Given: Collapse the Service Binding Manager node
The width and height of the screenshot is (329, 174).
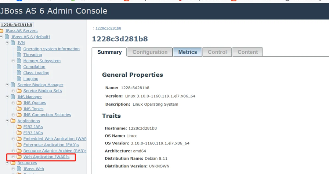Looking at the screenshot, I should [x=7, y=85].
